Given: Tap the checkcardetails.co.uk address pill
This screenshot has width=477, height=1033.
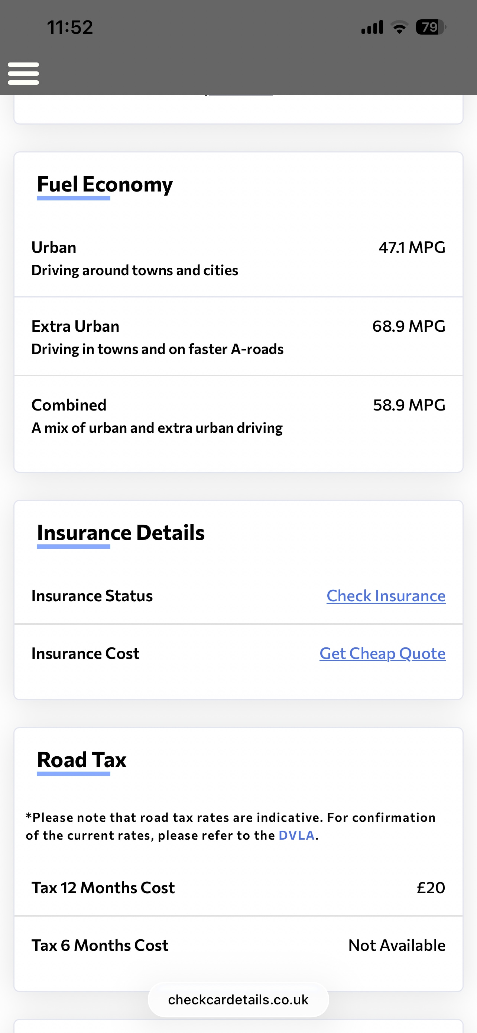Looking at the screenshot, I should click(238, 1000).
